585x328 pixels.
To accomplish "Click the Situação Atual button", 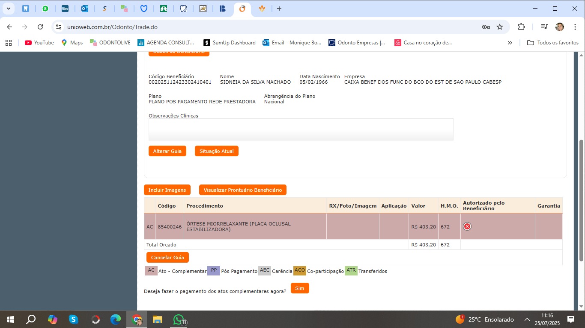I will pos(217,151).
